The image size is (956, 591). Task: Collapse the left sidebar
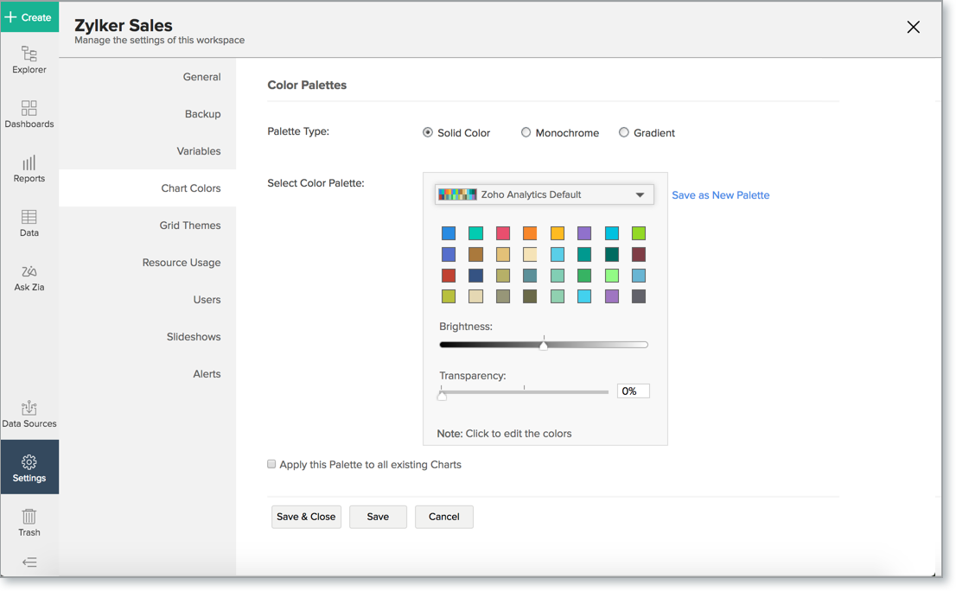click(x=29, y=562)
